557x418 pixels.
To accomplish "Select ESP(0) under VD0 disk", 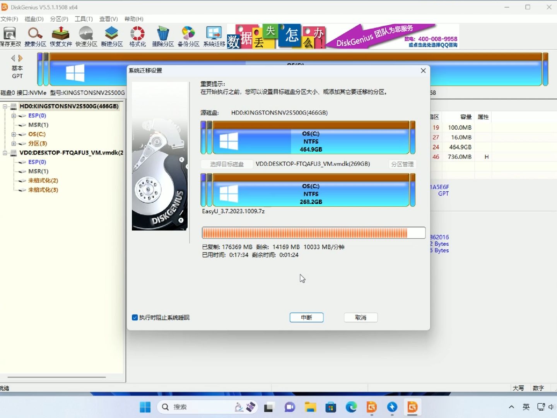I will (37, 162).
